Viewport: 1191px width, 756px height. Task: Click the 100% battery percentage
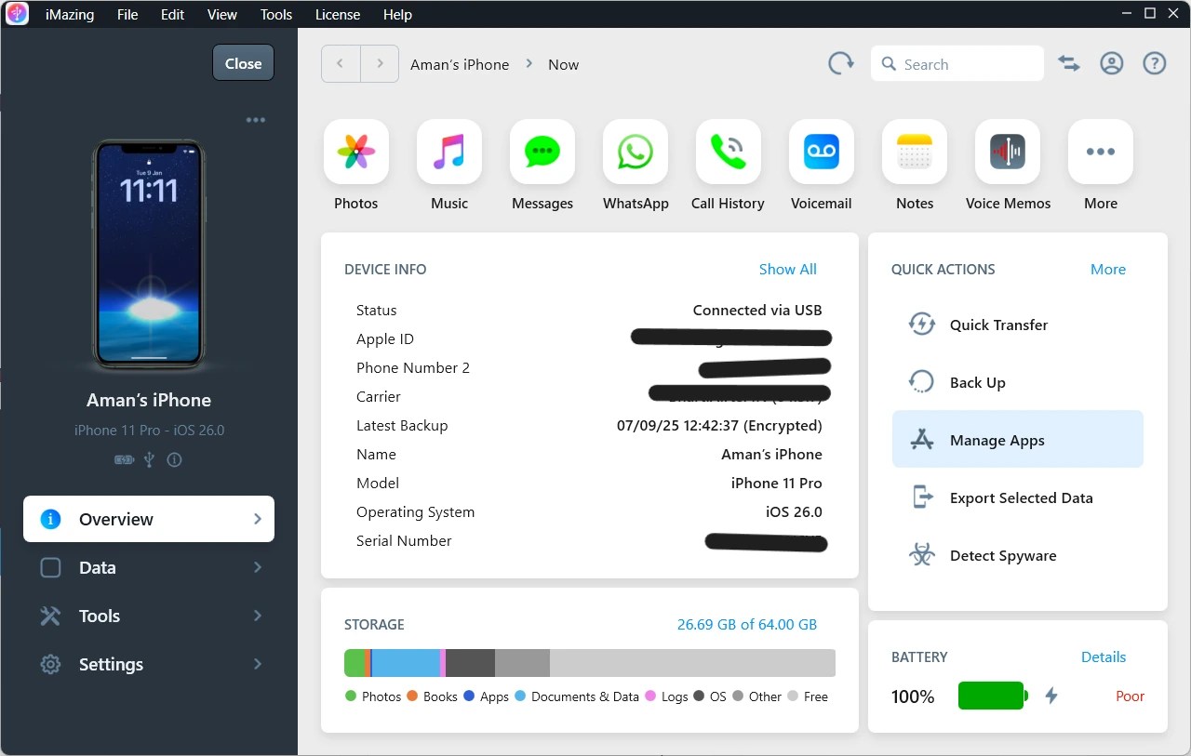913,696
